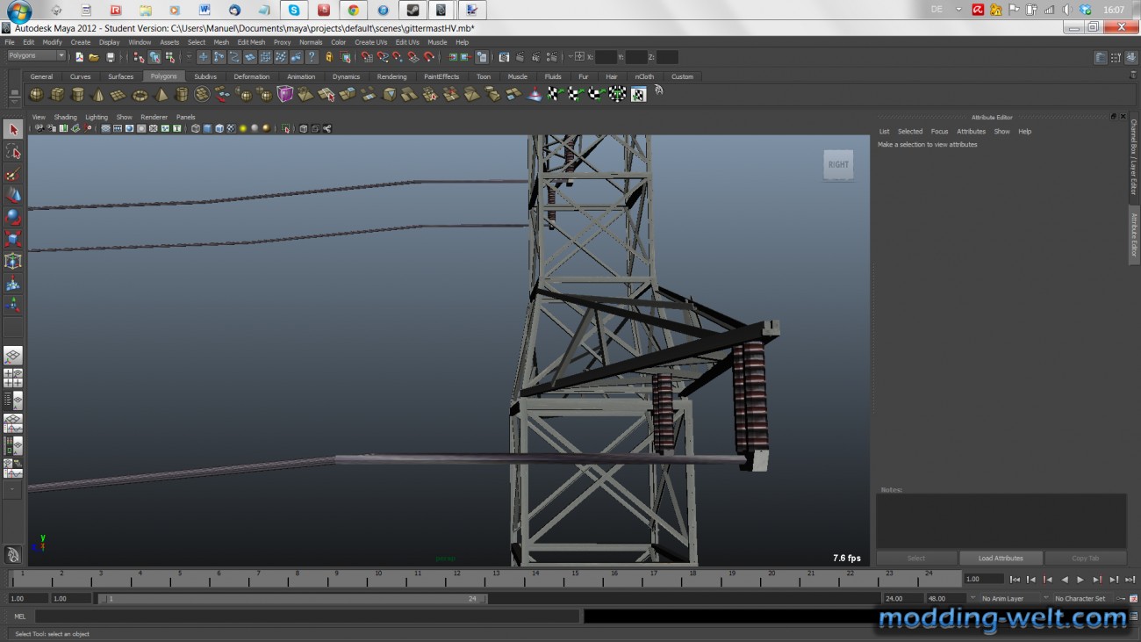Click the RIGHT view cube face
The height and width of the screenshot is (642, 1141).
(x=838, y=164)
